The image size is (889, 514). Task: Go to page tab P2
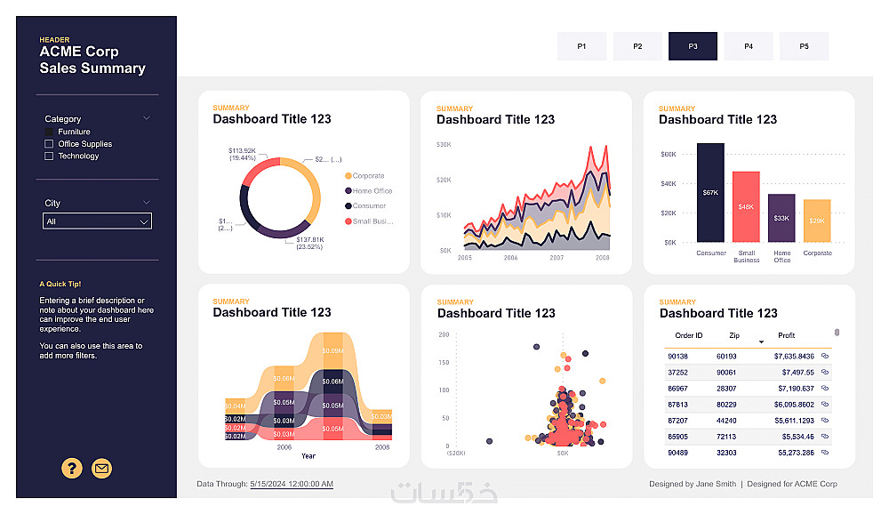(637, 46)
